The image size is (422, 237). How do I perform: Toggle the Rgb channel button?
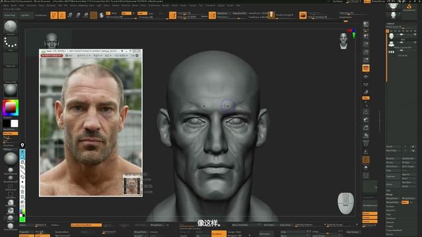click(x=126, y=13)
